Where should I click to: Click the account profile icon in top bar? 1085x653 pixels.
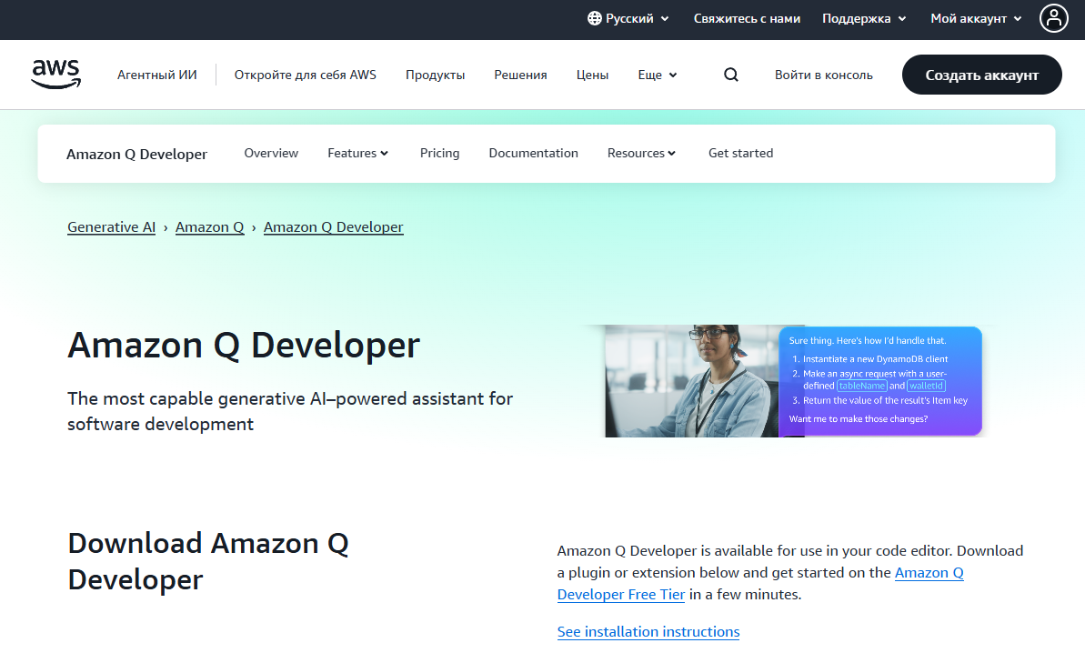click(1053, 18)
